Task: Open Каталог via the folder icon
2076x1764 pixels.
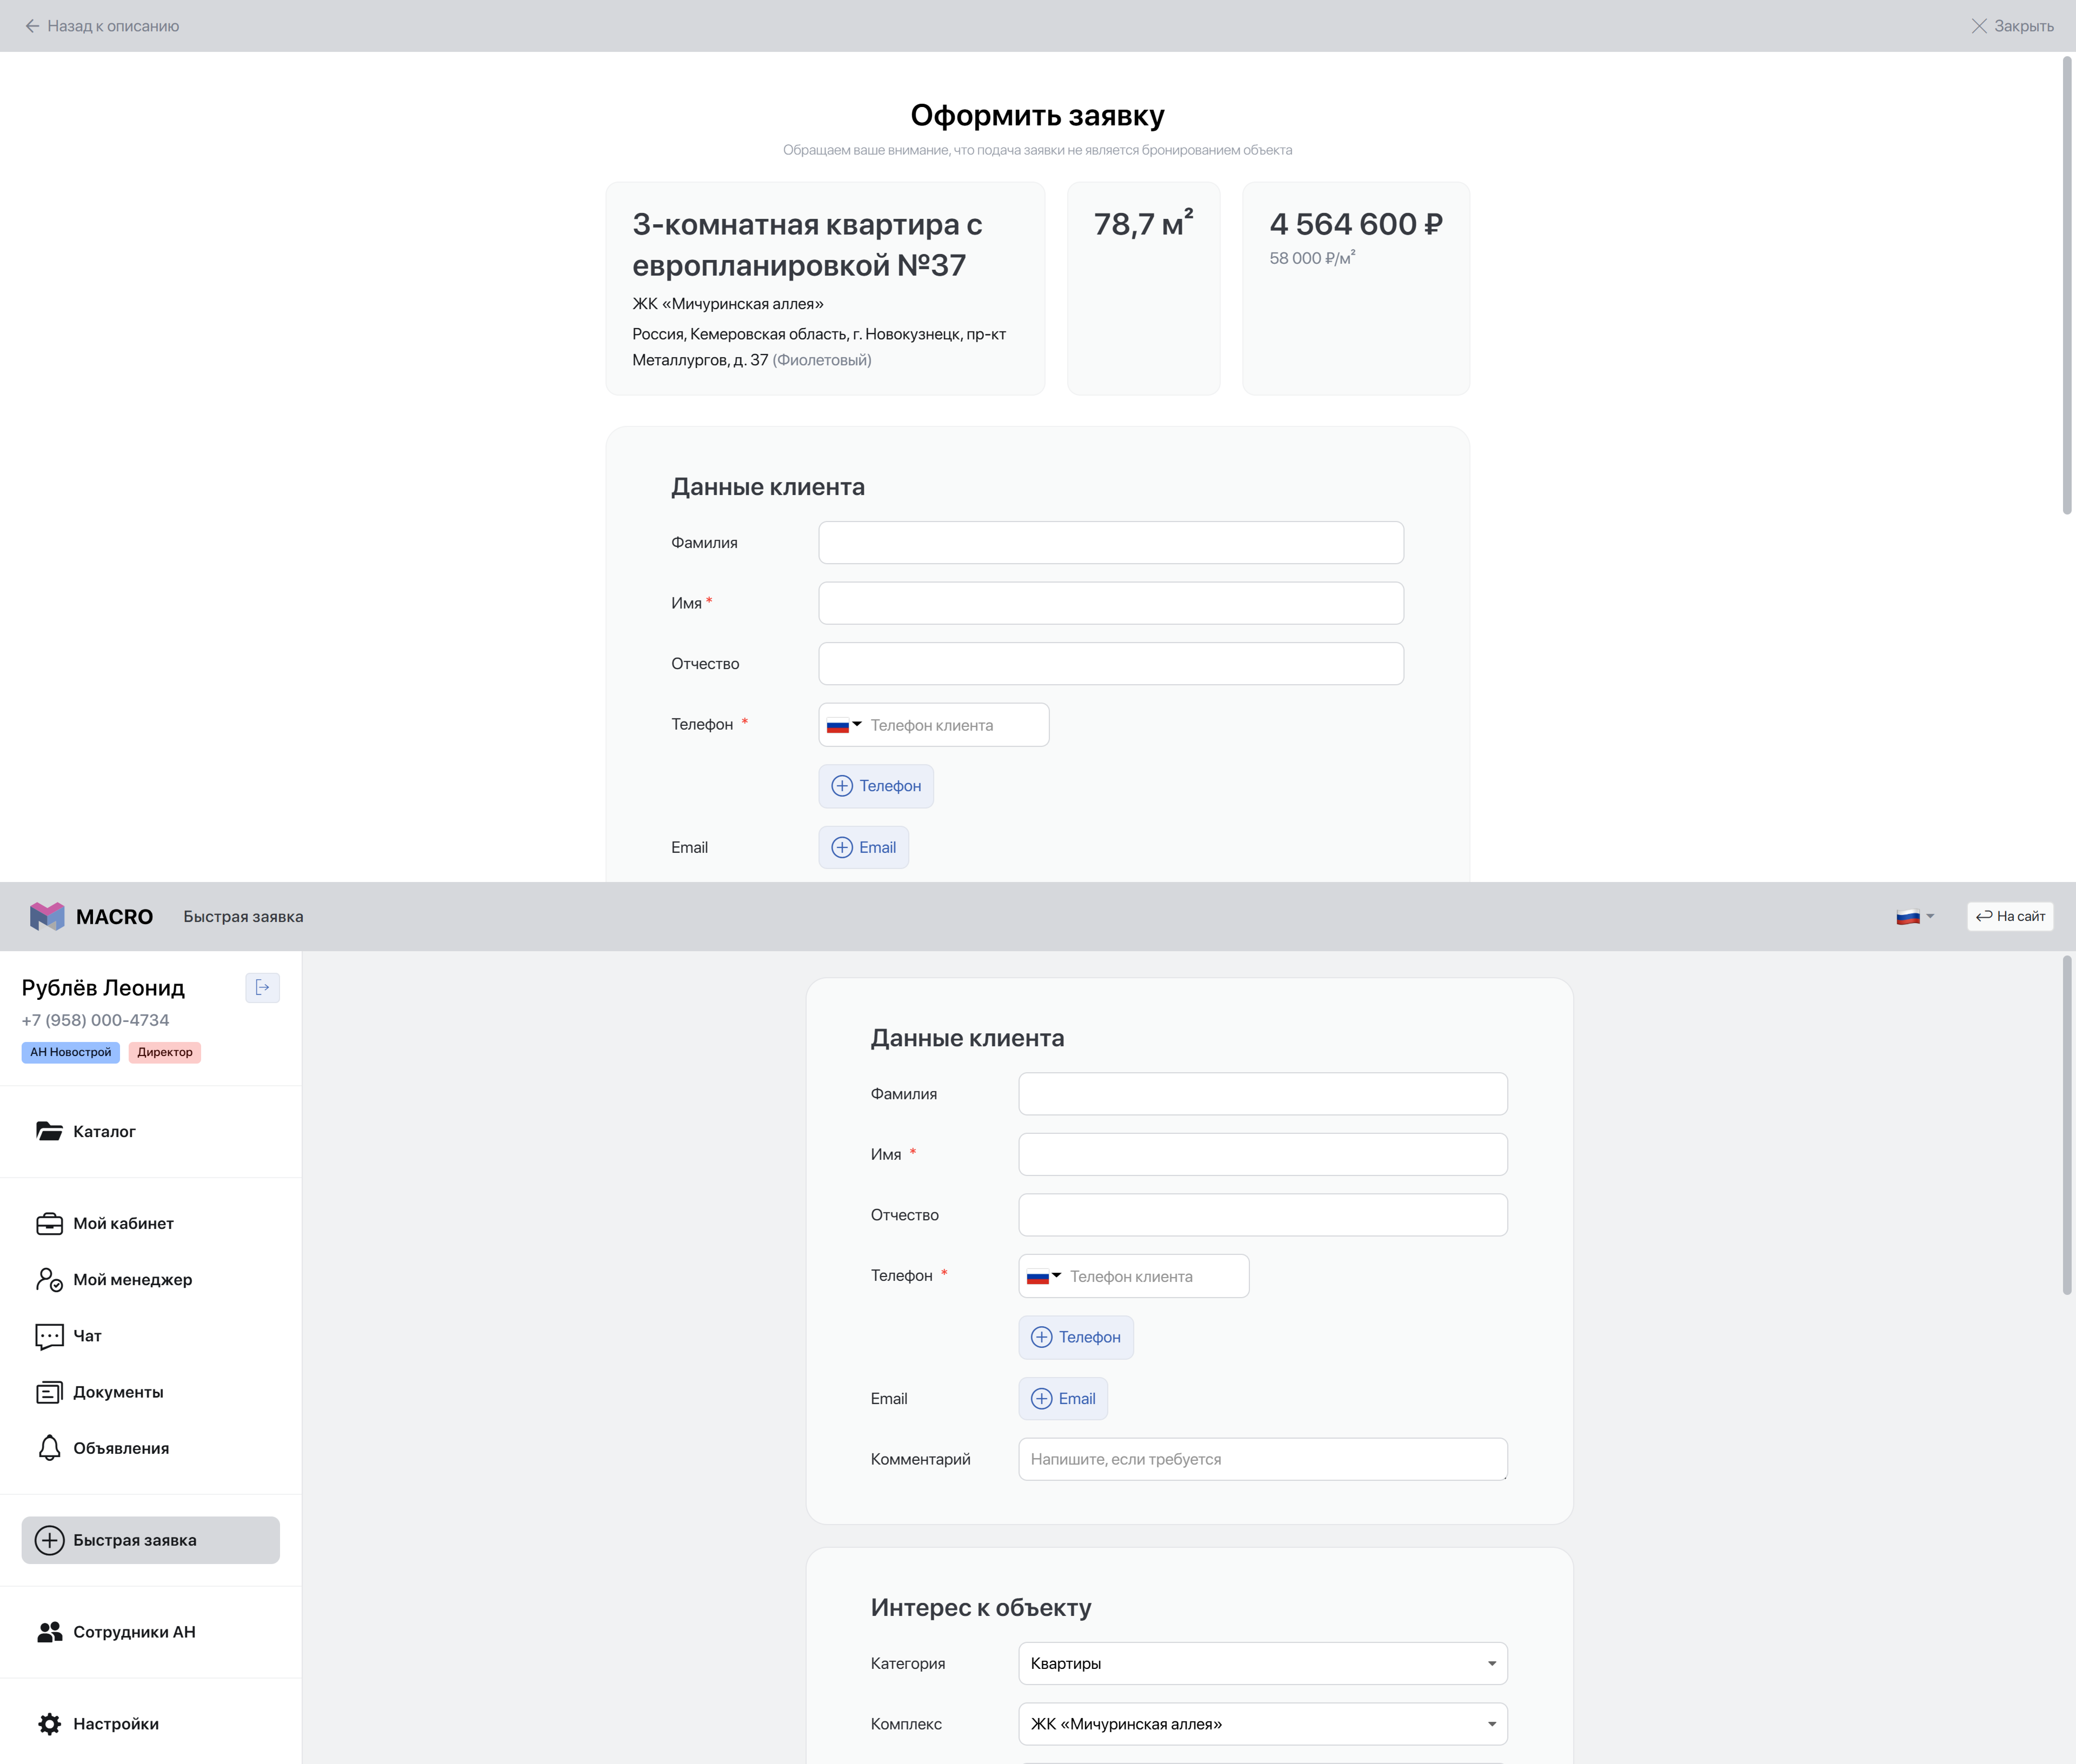Action: pos(49,1131)
